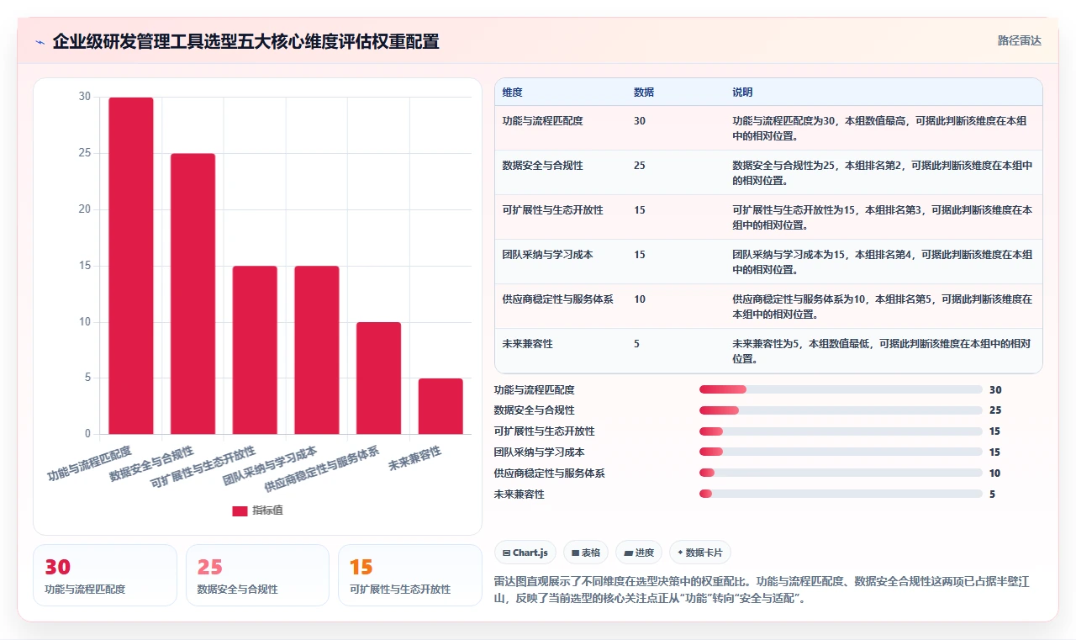This screenshot has height=640, width=1076.
Task: Click the progress bar showing value 5
Action: pos(841,494)
